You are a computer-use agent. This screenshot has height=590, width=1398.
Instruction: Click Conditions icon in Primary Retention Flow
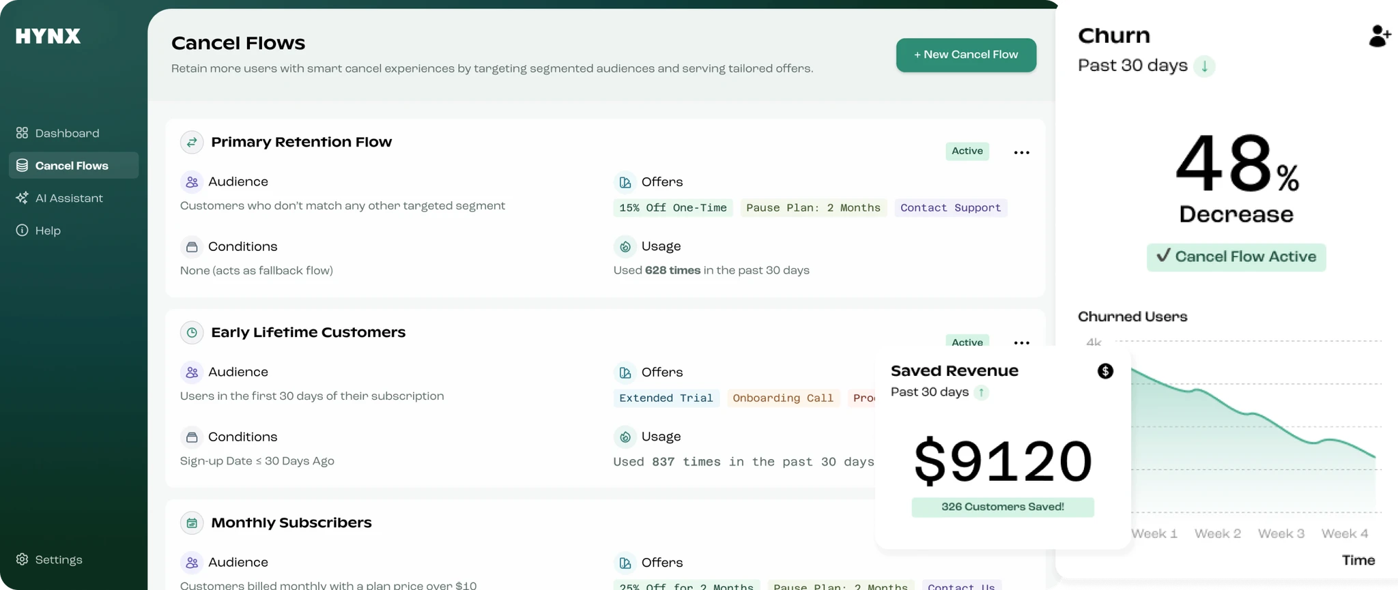click(192, 246)
